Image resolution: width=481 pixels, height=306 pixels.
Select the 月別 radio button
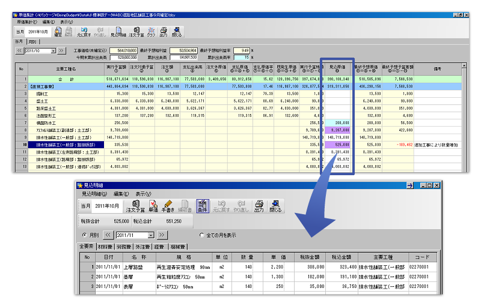[x=84, y=235]
